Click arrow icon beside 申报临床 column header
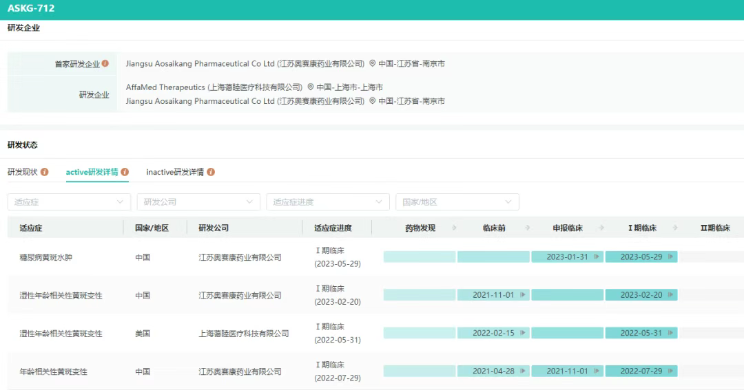This screenshot has width=744, height=390. [601, 228]
